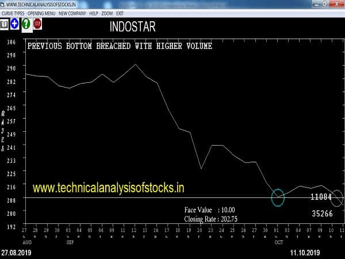Open the CURVE TYPES menu
The image size is (345, 259).
click(13, 13)
